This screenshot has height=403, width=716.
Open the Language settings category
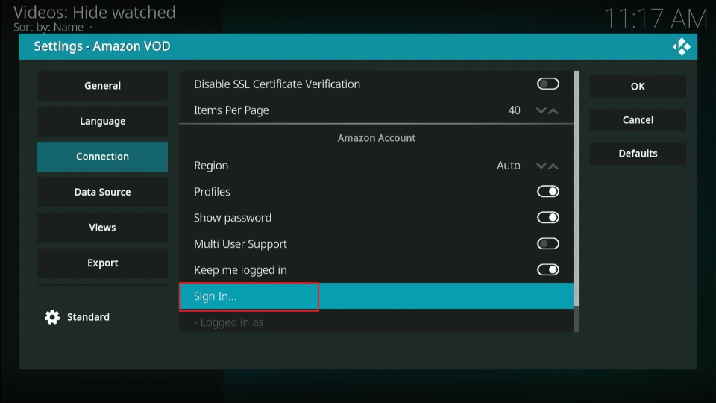[102, 121]
